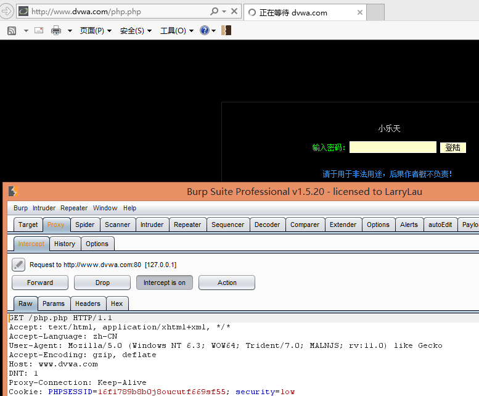Click the read mail envelope icon
The height and width of the screenshot is (396, 479).
39,30
